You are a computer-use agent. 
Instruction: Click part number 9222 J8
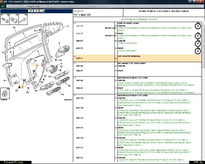pyautogui.click(x=79, y=88)
